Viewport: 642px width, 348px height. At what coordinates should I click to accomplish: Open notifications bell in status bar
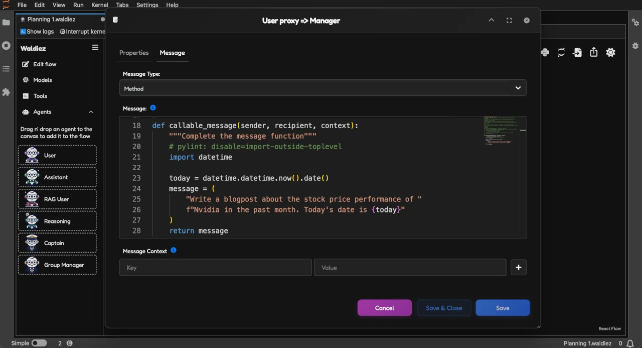pyautogui.click(x=630, y=343)
